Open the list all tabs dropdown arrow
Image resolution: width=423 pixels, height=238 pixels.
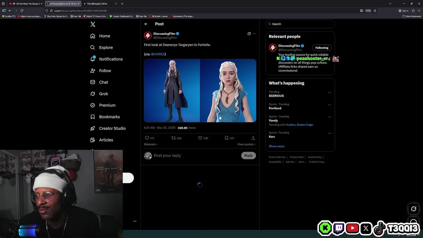(390, 4)
